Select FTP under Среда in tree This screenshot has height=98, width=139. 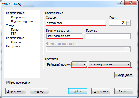coord(13,34)
